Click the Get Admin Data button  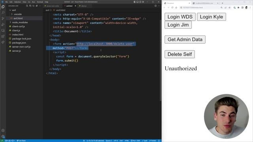tap(185, 39)
